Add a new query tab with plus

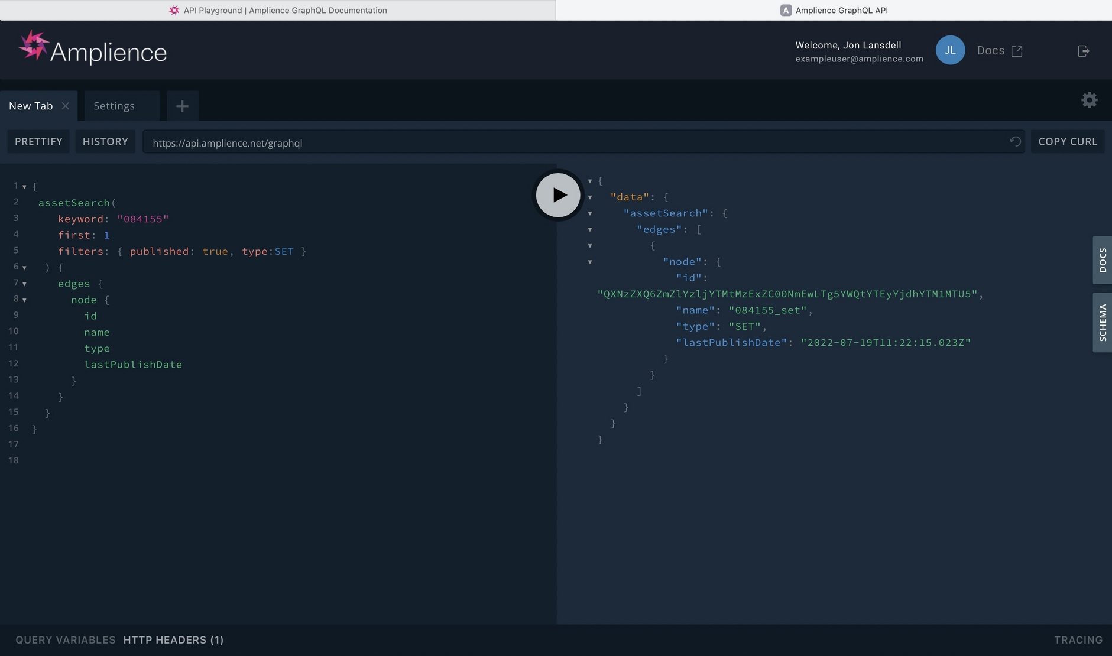pyautogui.click(x=182, y=106)
